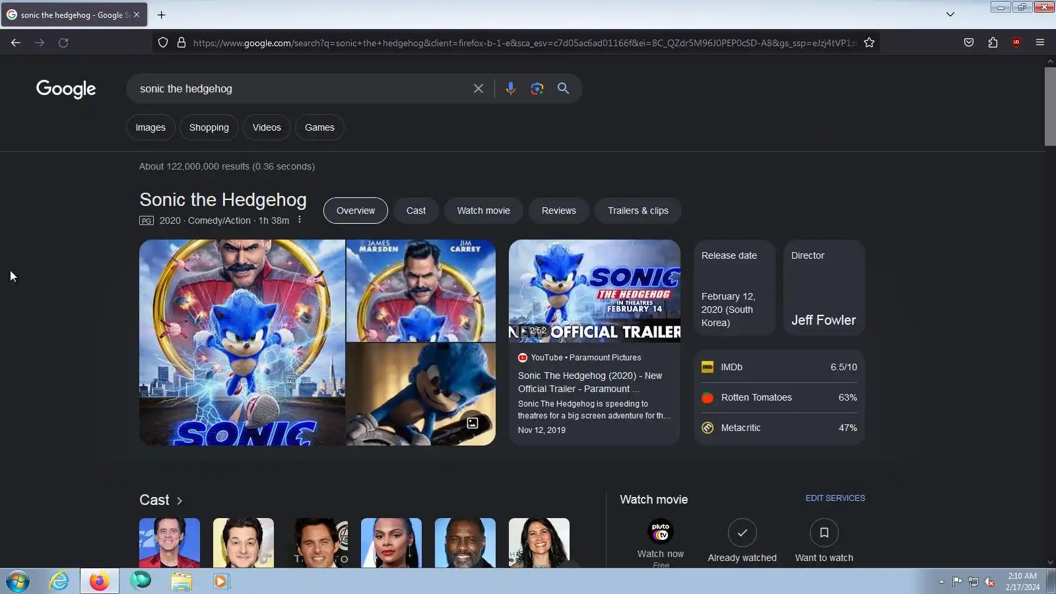Open the Save to Pocket icon
Screen dimensions: 1056x594
pyautogui.click(x=969, y=43)
